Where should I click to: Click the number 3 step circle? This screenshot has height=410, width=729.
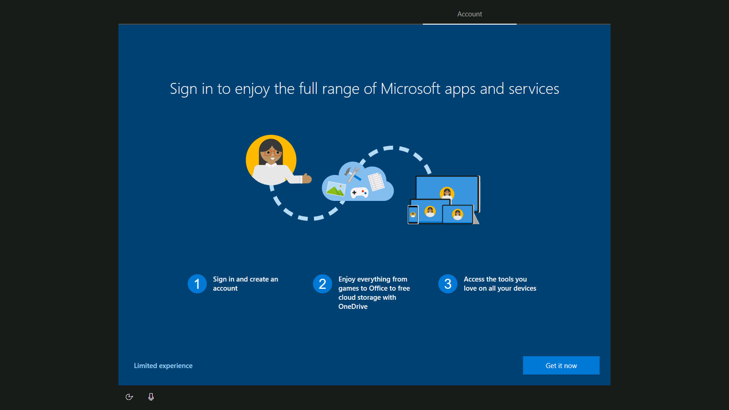tap(448, 284)
